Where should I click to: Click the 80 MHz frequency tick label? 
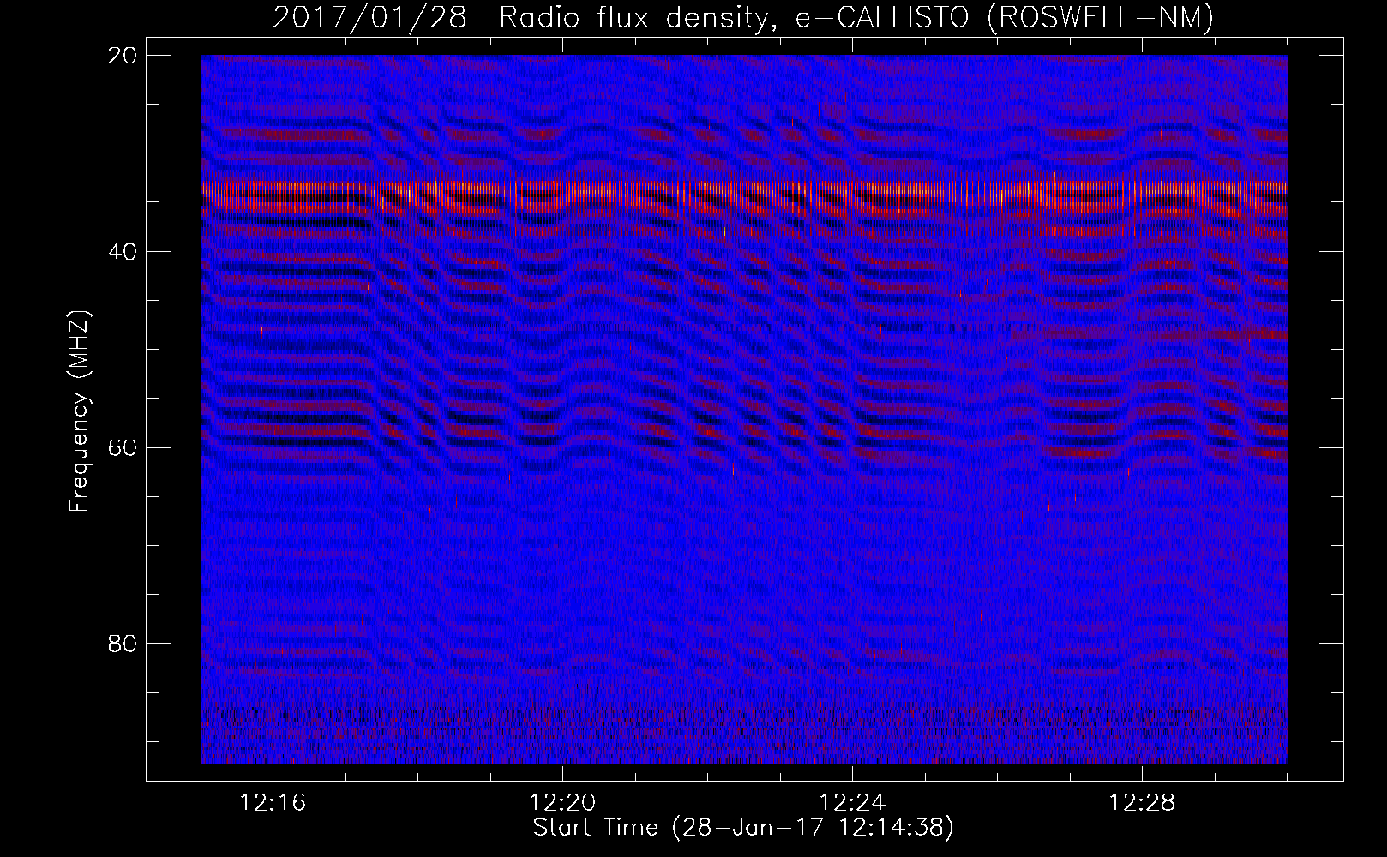coord(123,644)
